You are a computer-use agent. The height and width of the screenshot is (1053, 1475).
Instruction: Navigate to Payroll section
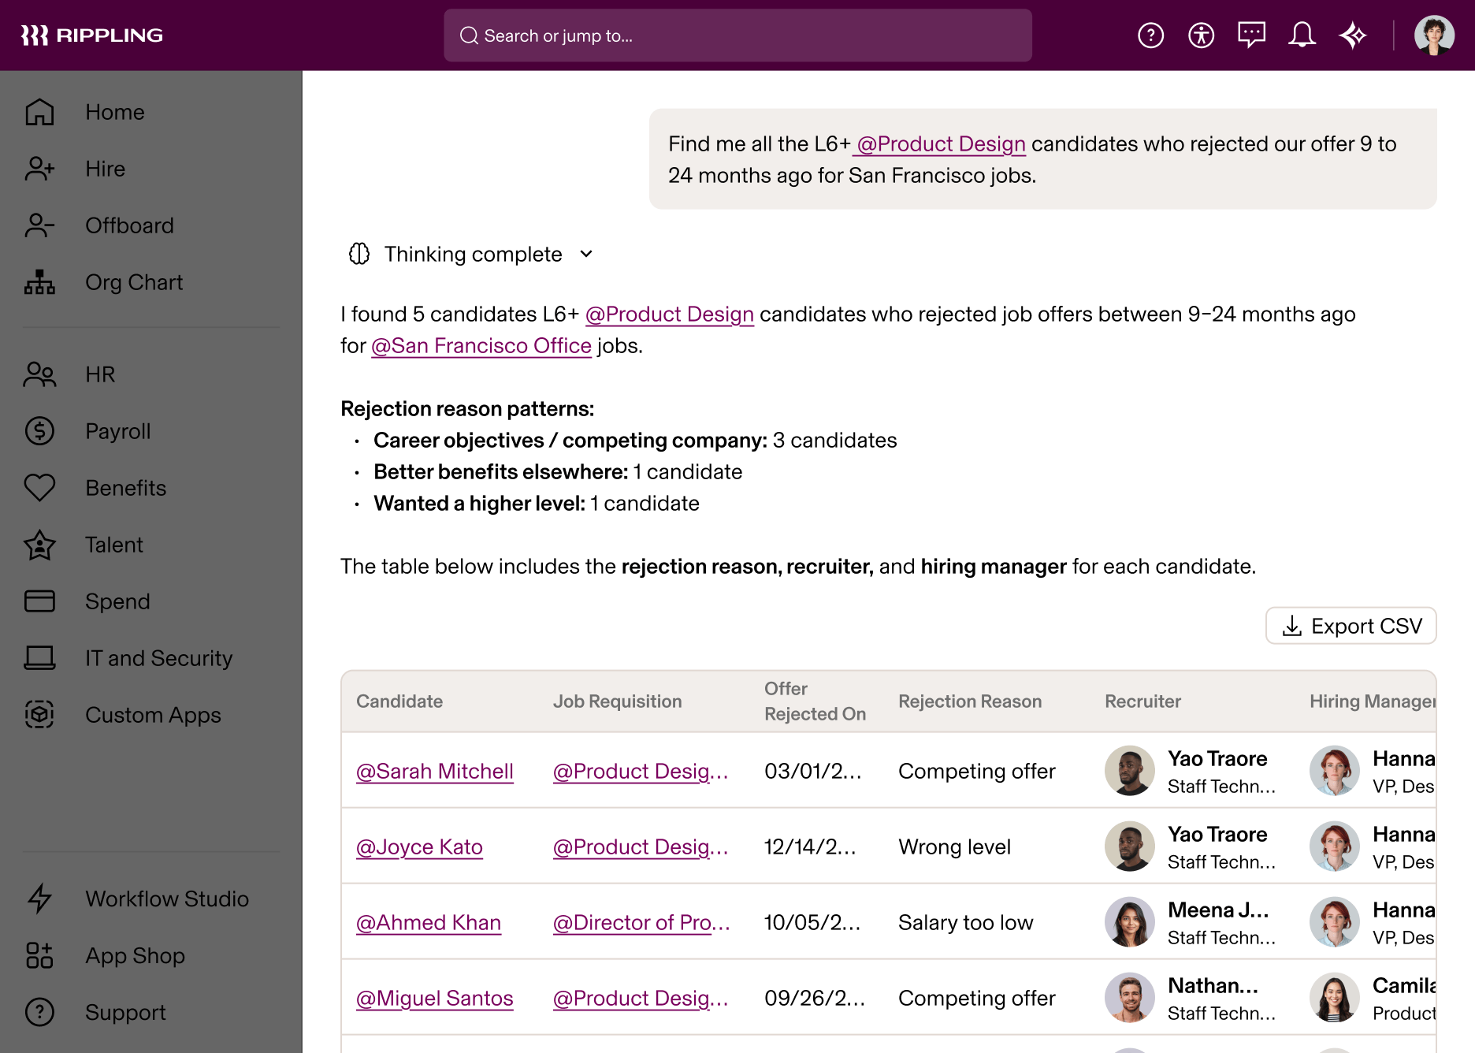[118, 431]
